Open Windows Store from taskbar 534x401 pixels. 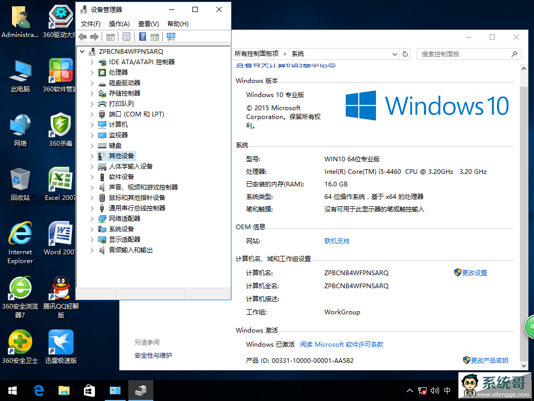(89, 391)
